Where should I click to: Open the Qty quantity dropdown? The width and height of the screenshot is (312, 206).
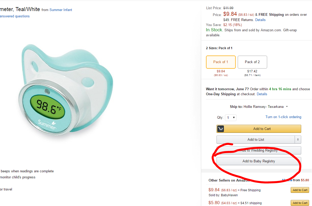pos(230,118)
